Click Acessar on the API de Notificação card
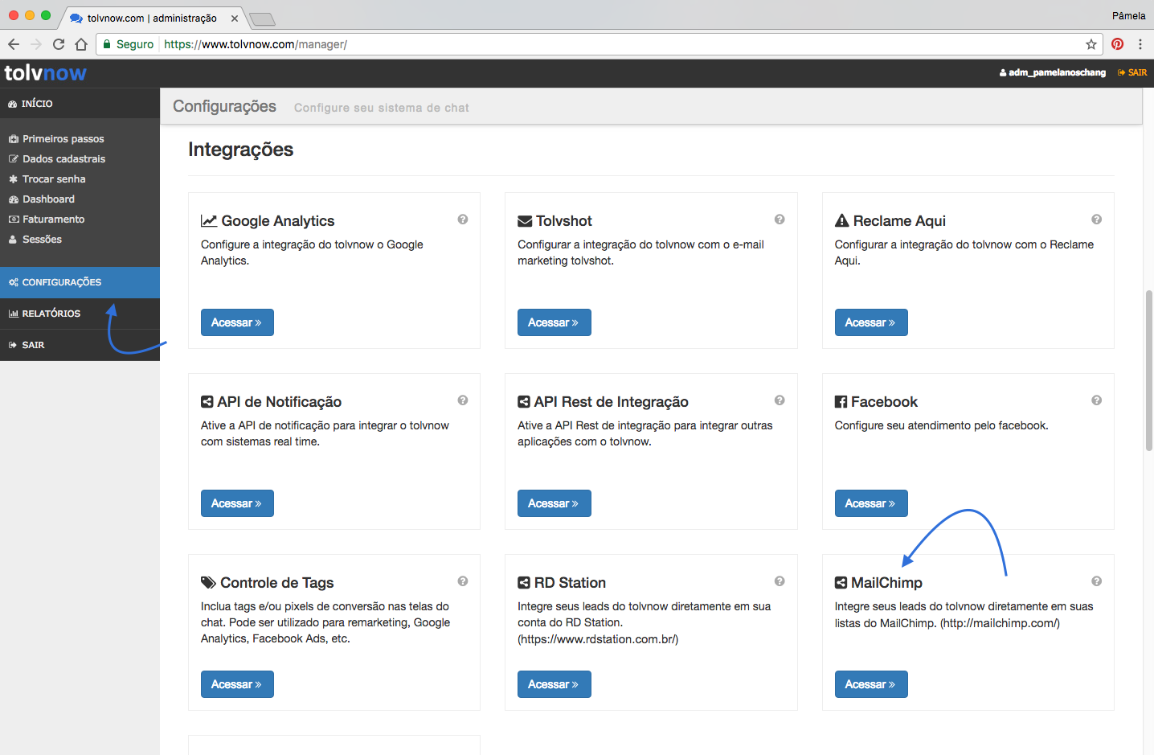 (237, 503)
